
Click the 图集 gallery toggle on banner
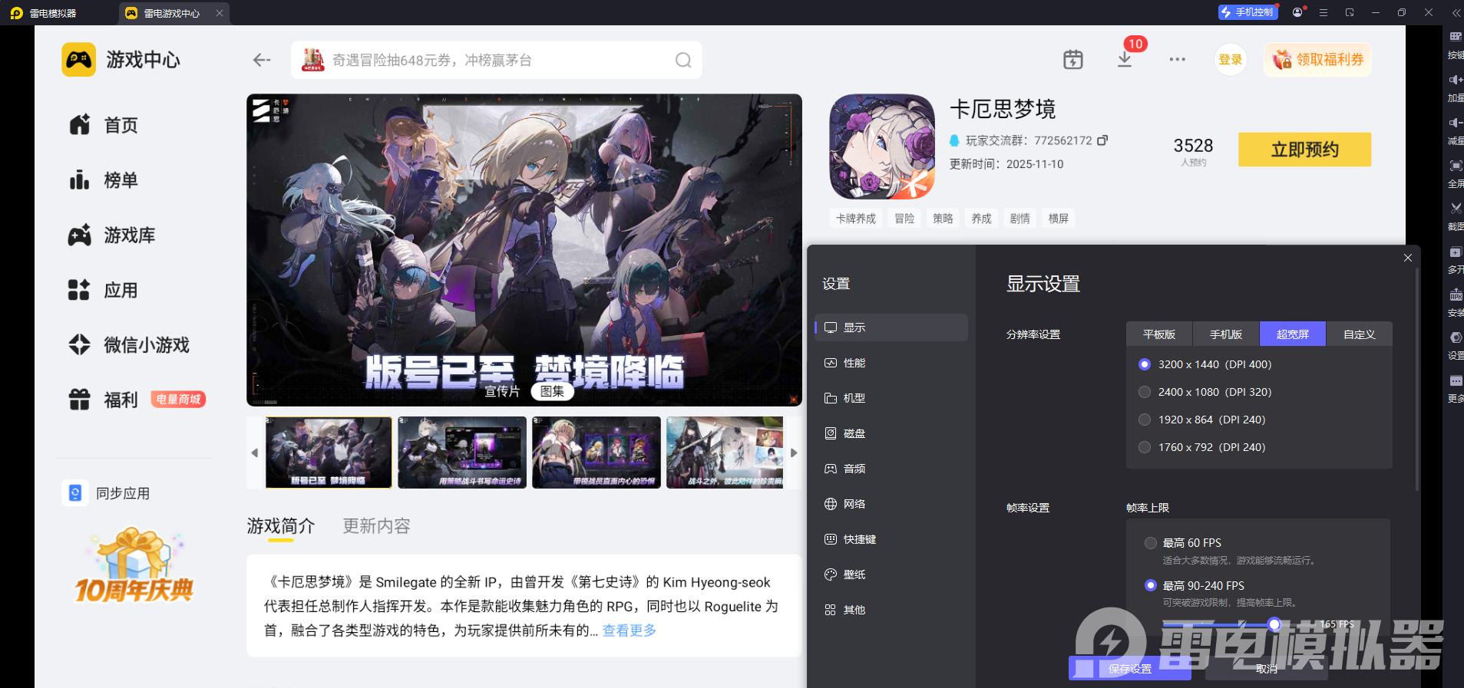[553, 391]
